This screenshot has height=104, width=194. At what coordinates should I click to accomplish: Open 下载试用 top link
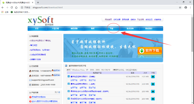click(x=140, y=20)
